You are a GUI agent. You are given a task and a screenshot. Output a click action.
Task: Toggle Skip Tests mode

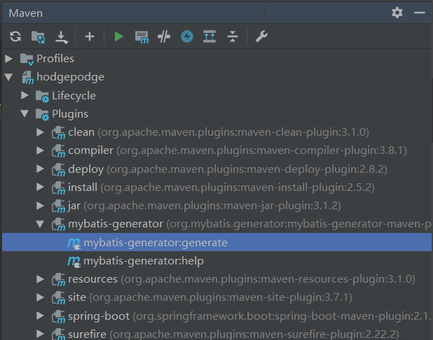[x=164, y=36]
